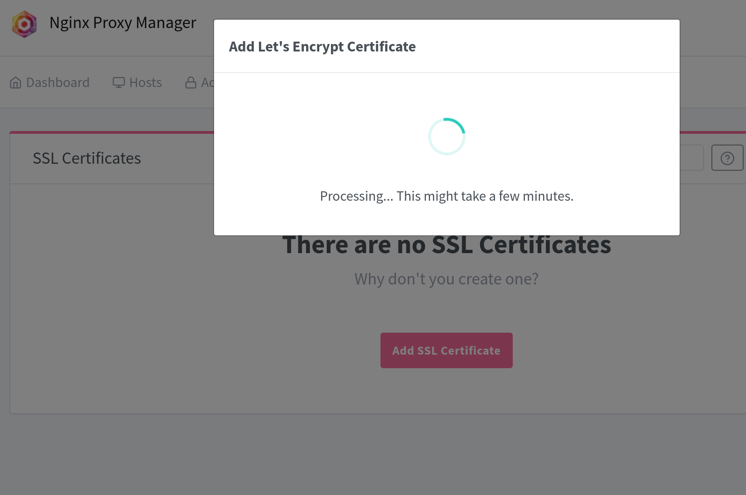This screenshot has height=495, width=746.
Task: Open the Dashboard menu item
Action: point(57,83)
